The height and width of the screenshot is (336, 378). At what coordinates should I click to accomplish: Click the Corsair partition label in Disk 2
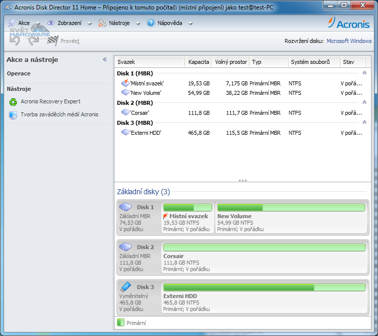(173, 256)
